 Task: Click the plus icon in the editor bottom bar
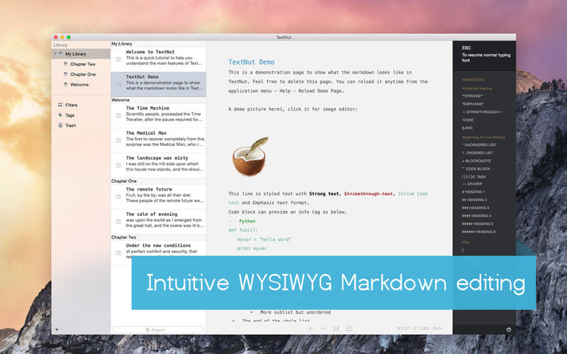point(310,329)
